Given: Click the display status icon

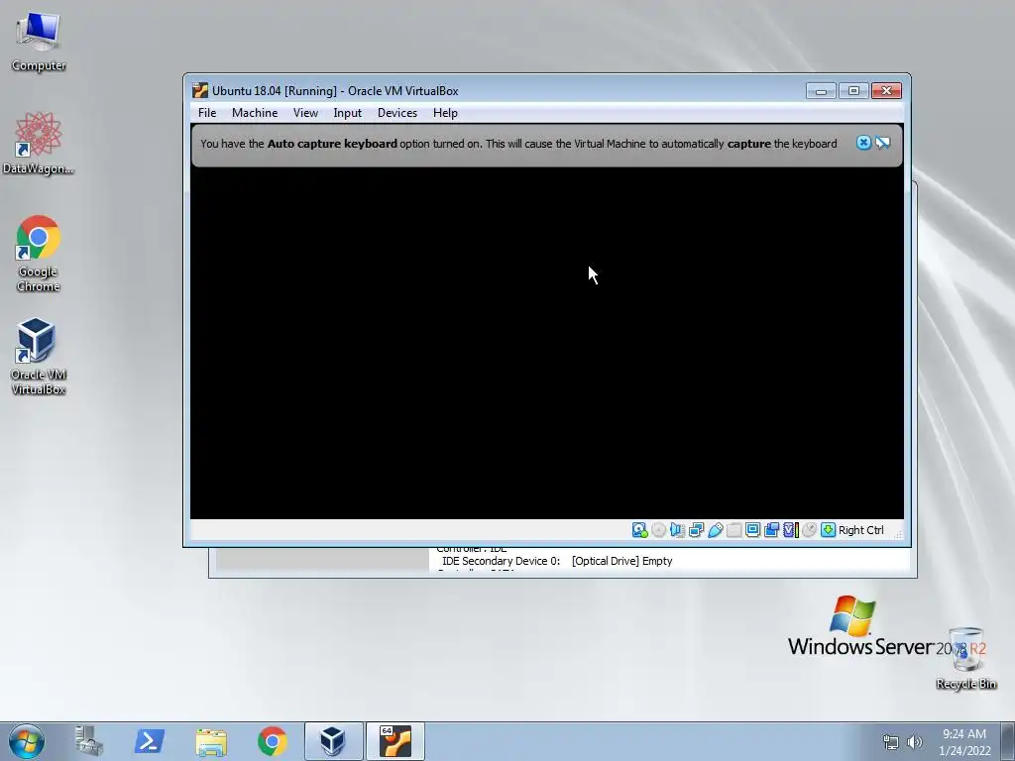Looking at the screenshot, I should click(x=752, y=530).
